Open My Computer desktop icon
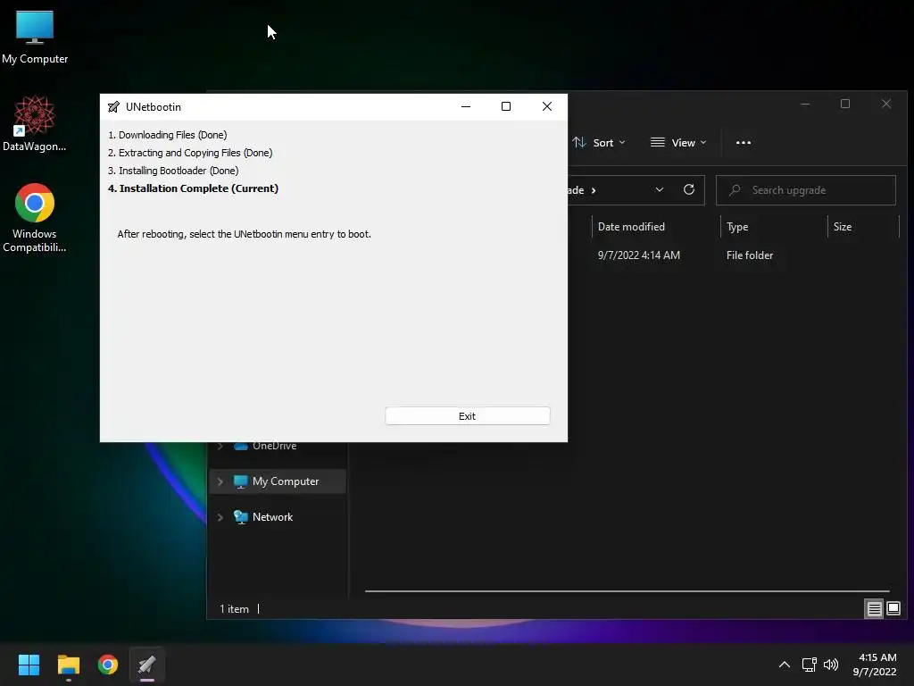Screen dimensions: 914x686 pos(35,38)
